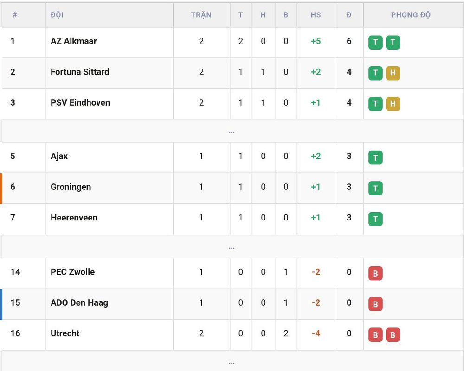Click PEC Zwolle's red B loss badge
This screenshot has height=371, width=464.
(375, 273)
